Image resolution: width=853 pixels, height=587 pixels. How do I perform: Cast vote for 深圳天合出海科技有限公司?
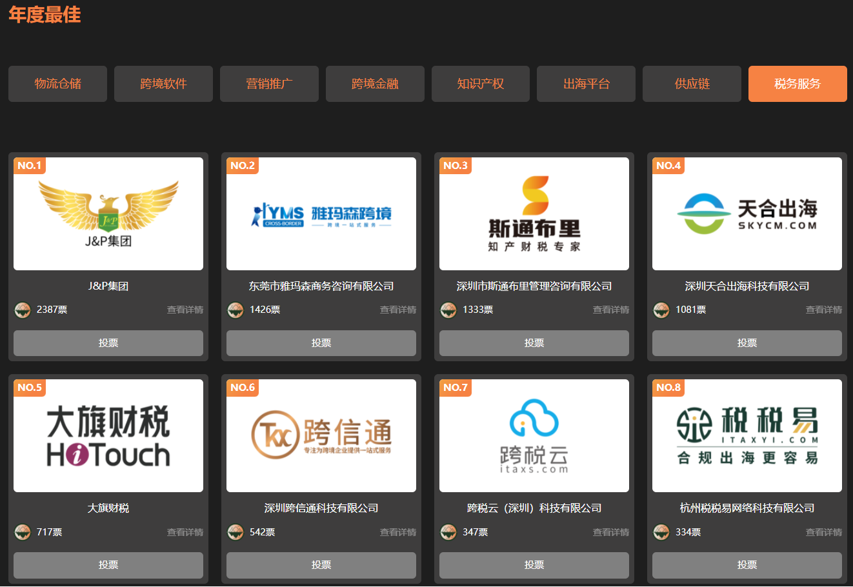pos(747,343)
